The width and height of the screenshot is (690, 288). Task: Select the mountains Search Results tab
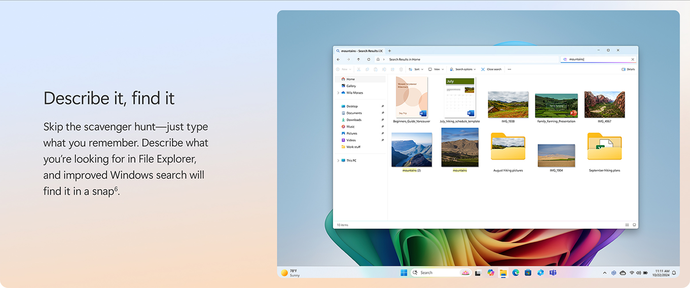pyautogui.click(x=359, y=51)
